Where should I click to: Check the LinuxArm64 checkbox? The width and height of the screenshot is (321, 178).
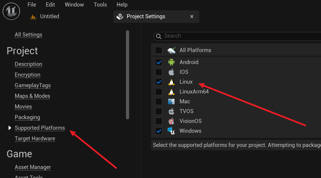click(159, 92)
